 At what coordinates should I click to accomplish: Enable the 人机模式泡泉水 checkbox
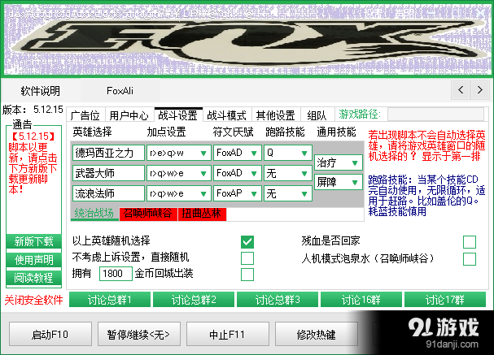[x=470, y=259]
